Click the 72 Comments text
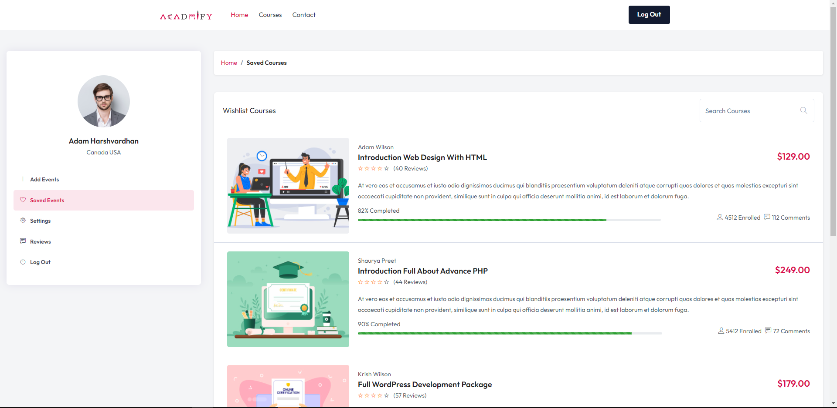 coord(791,331)
